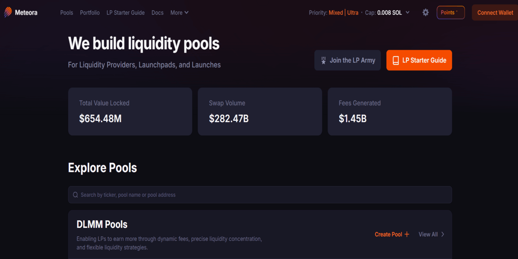Click the Meteora logo icon
Viewport: 518px width, 259px height.
(x=8, y=13)
